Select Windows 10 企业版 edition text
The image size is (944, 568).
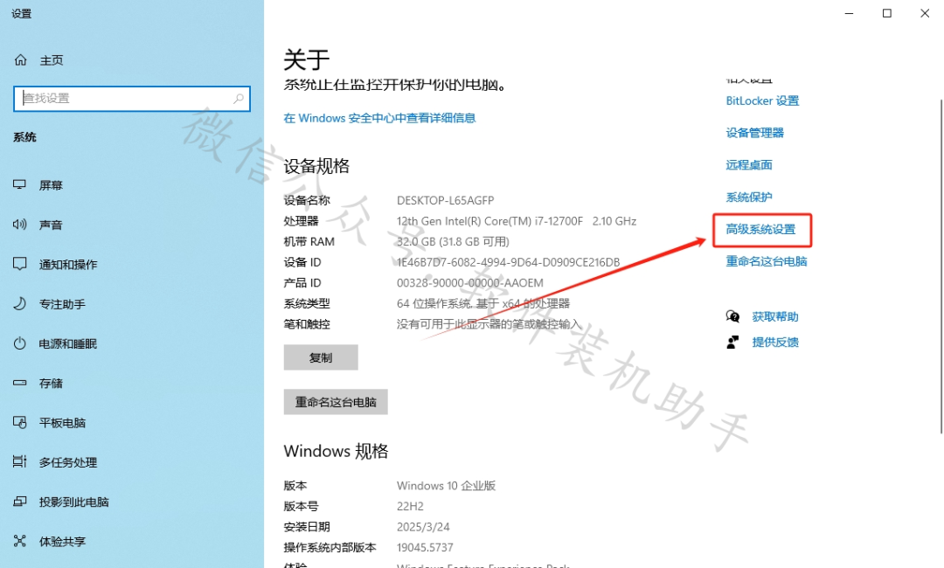pyautogui.click(x=446, y=486)
